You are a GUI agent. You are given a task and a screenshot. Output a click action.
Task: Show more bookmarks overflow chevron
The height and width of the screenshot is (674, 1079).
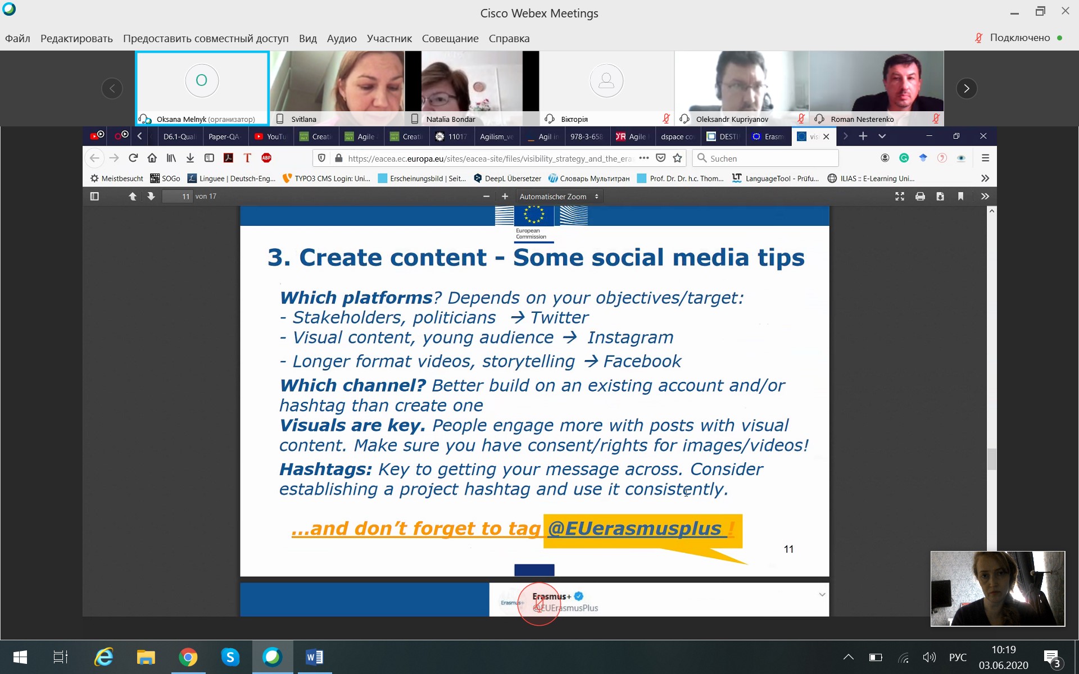(x=985, y=178)
